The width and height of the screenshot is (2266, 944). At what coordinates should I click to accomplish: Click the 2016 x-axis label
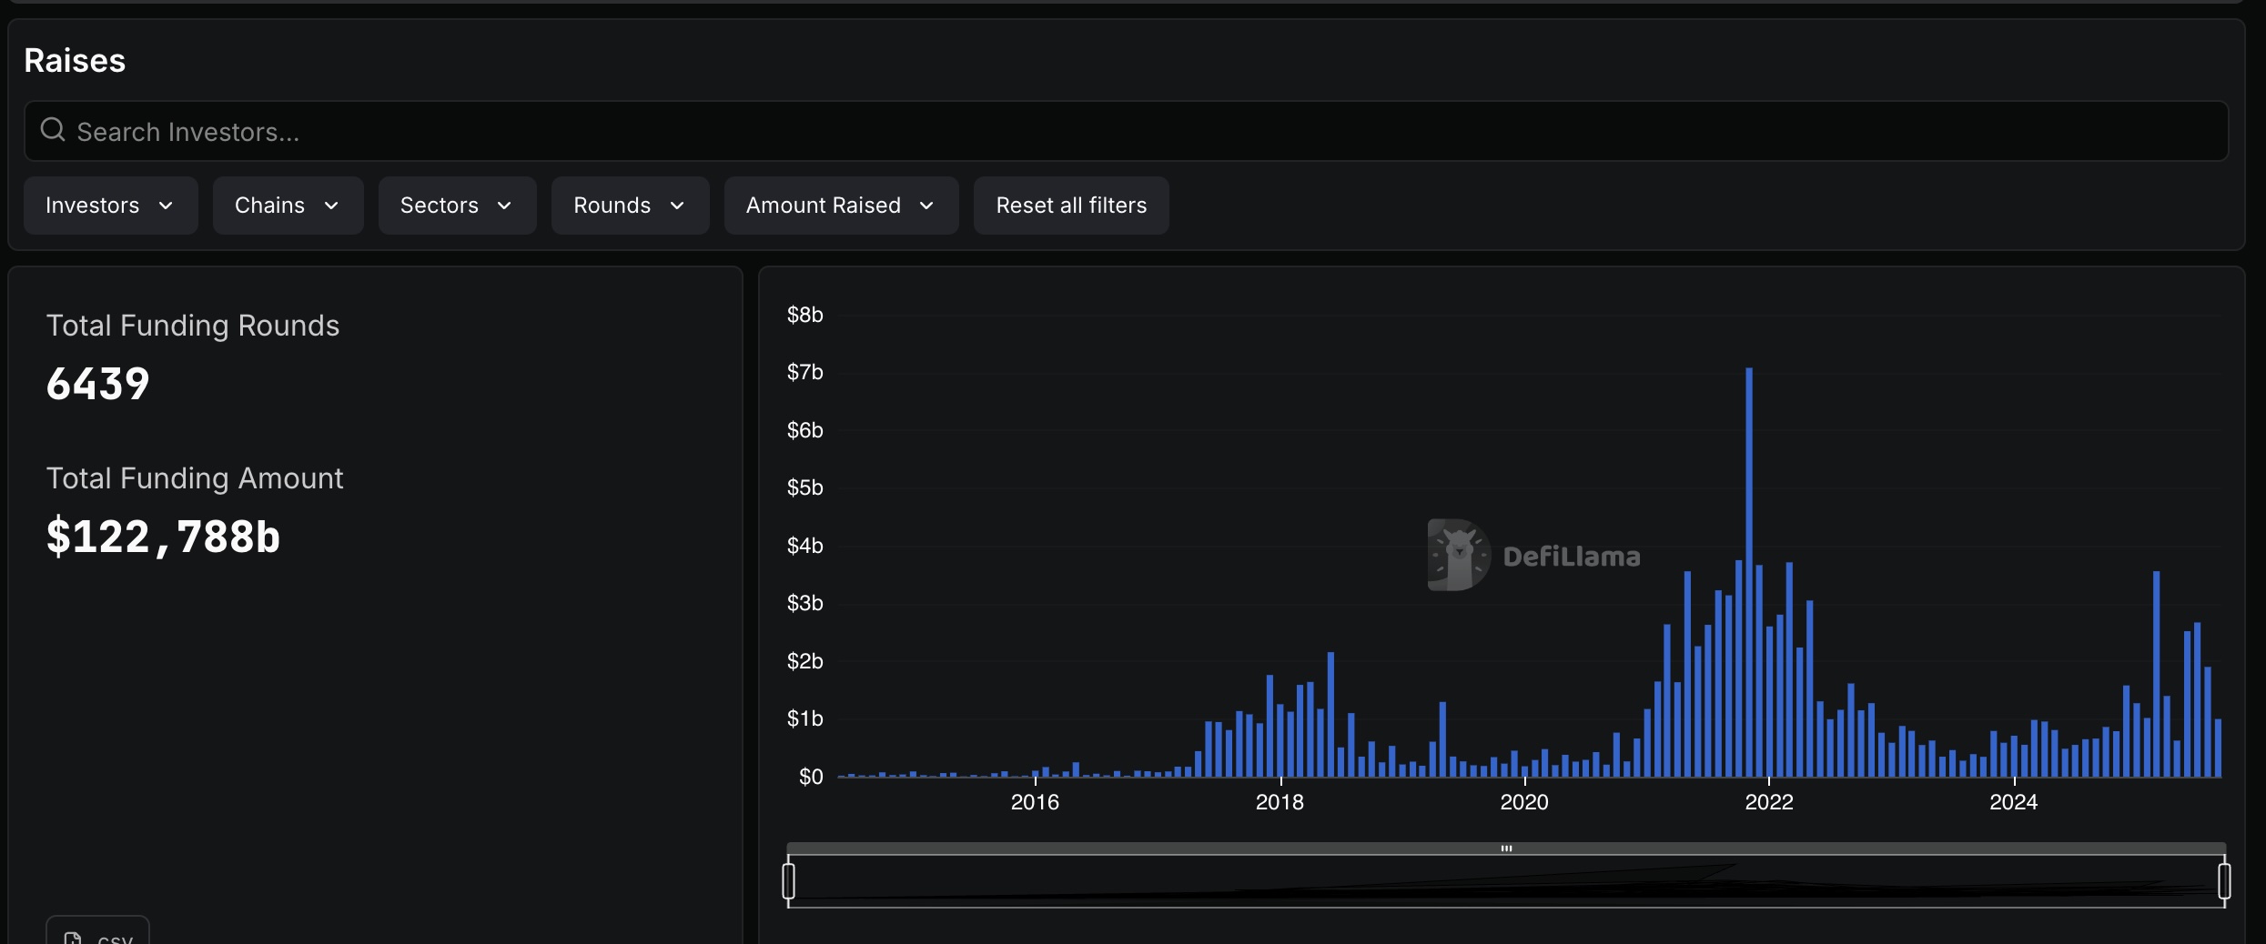tap(1035, 802)
